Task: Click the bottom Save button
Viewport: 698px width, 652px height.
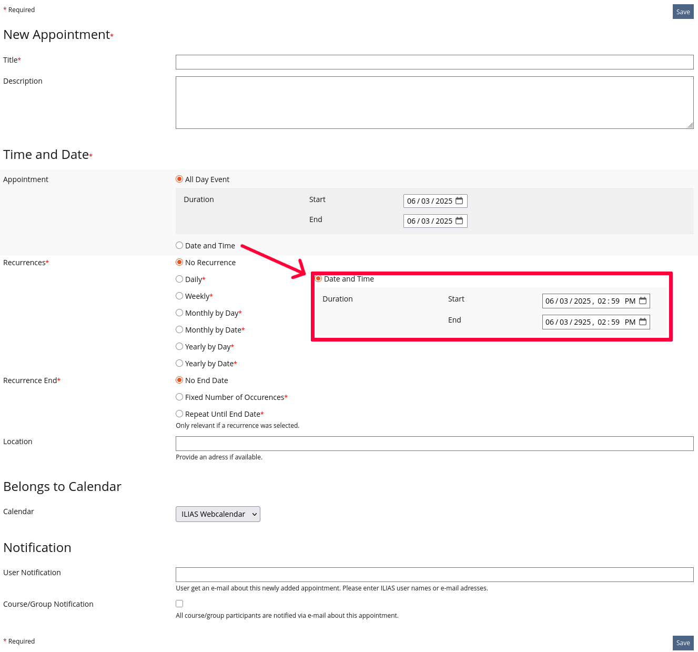Action: coord(683,643)
